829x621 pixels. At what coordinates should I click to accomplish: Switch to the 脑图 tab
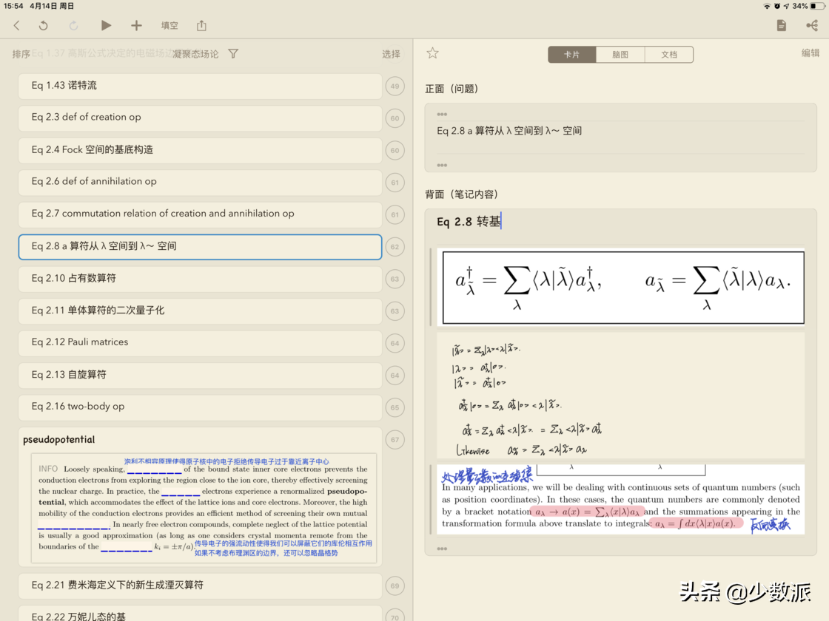620,55
